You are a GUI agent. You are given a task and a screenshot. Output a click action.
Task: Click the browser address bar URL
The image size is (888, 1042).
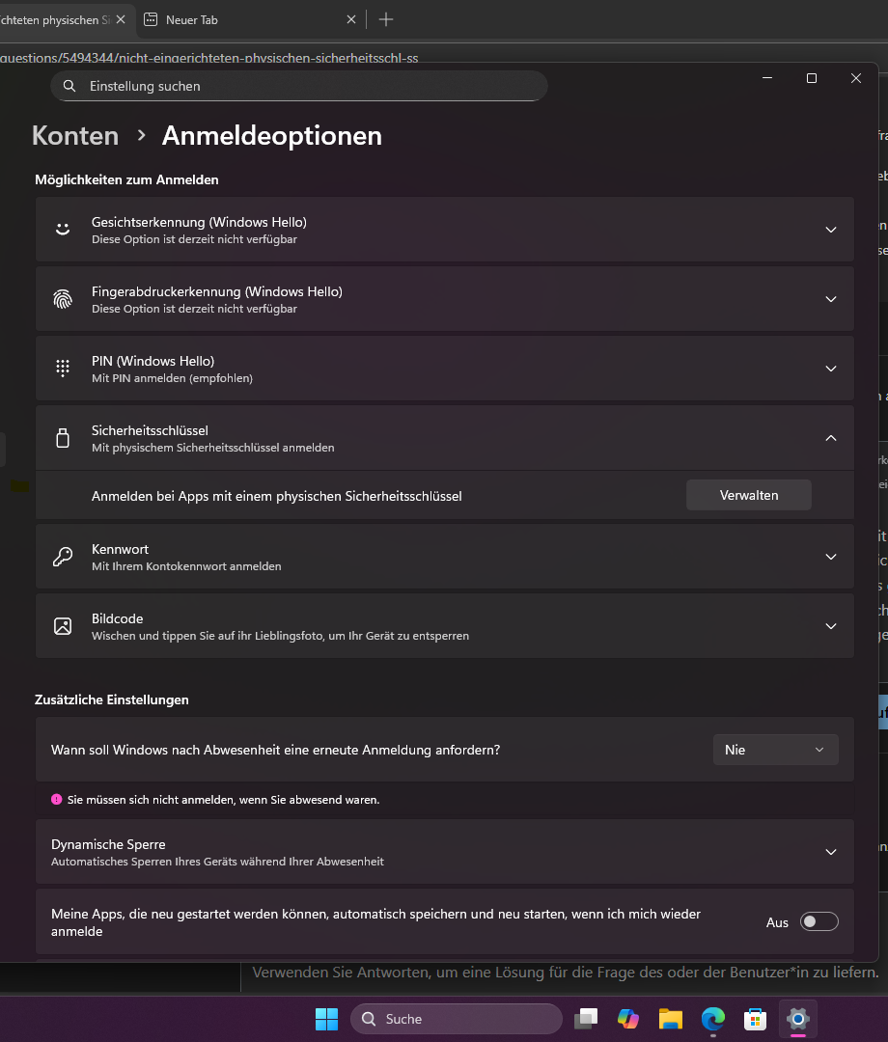coord(208,58)
